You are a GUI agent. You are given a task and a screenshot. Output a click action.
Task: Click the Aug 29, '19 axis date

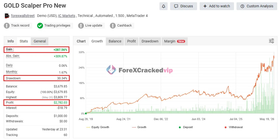(86, 119)
